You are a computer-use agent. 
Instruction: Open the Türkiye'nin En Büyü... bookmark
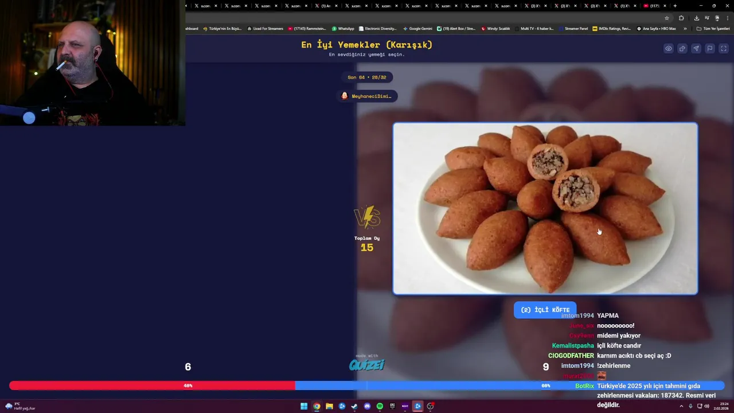[x=222, y=29]
